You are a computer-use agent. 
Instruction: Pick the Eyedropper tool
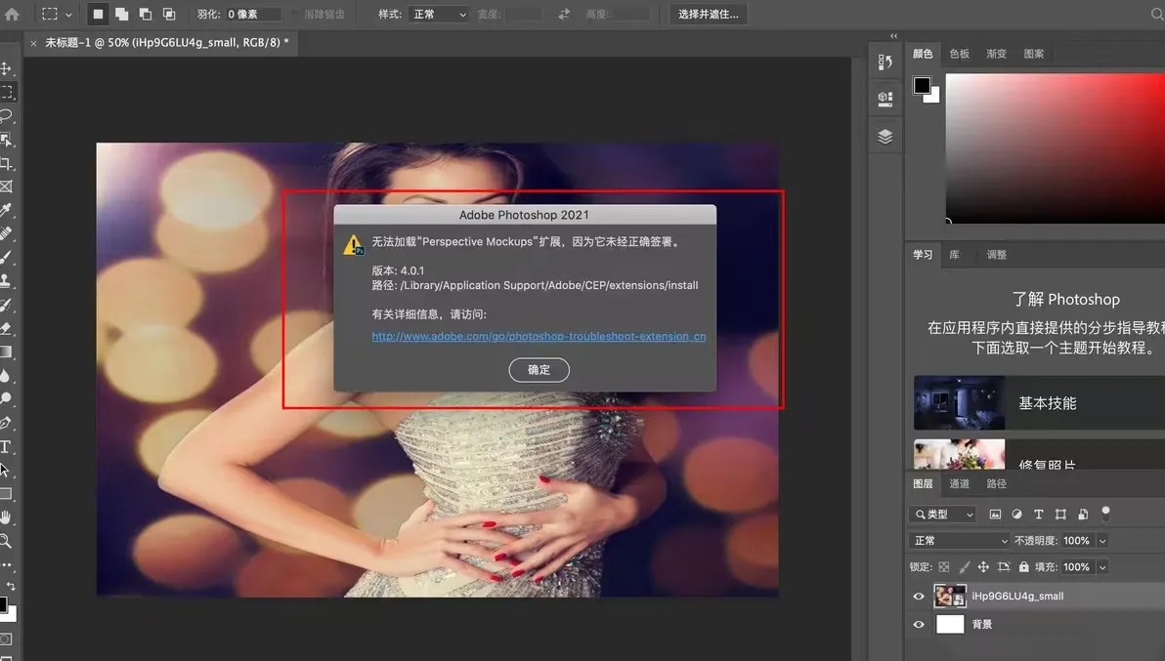click(6, 211)
